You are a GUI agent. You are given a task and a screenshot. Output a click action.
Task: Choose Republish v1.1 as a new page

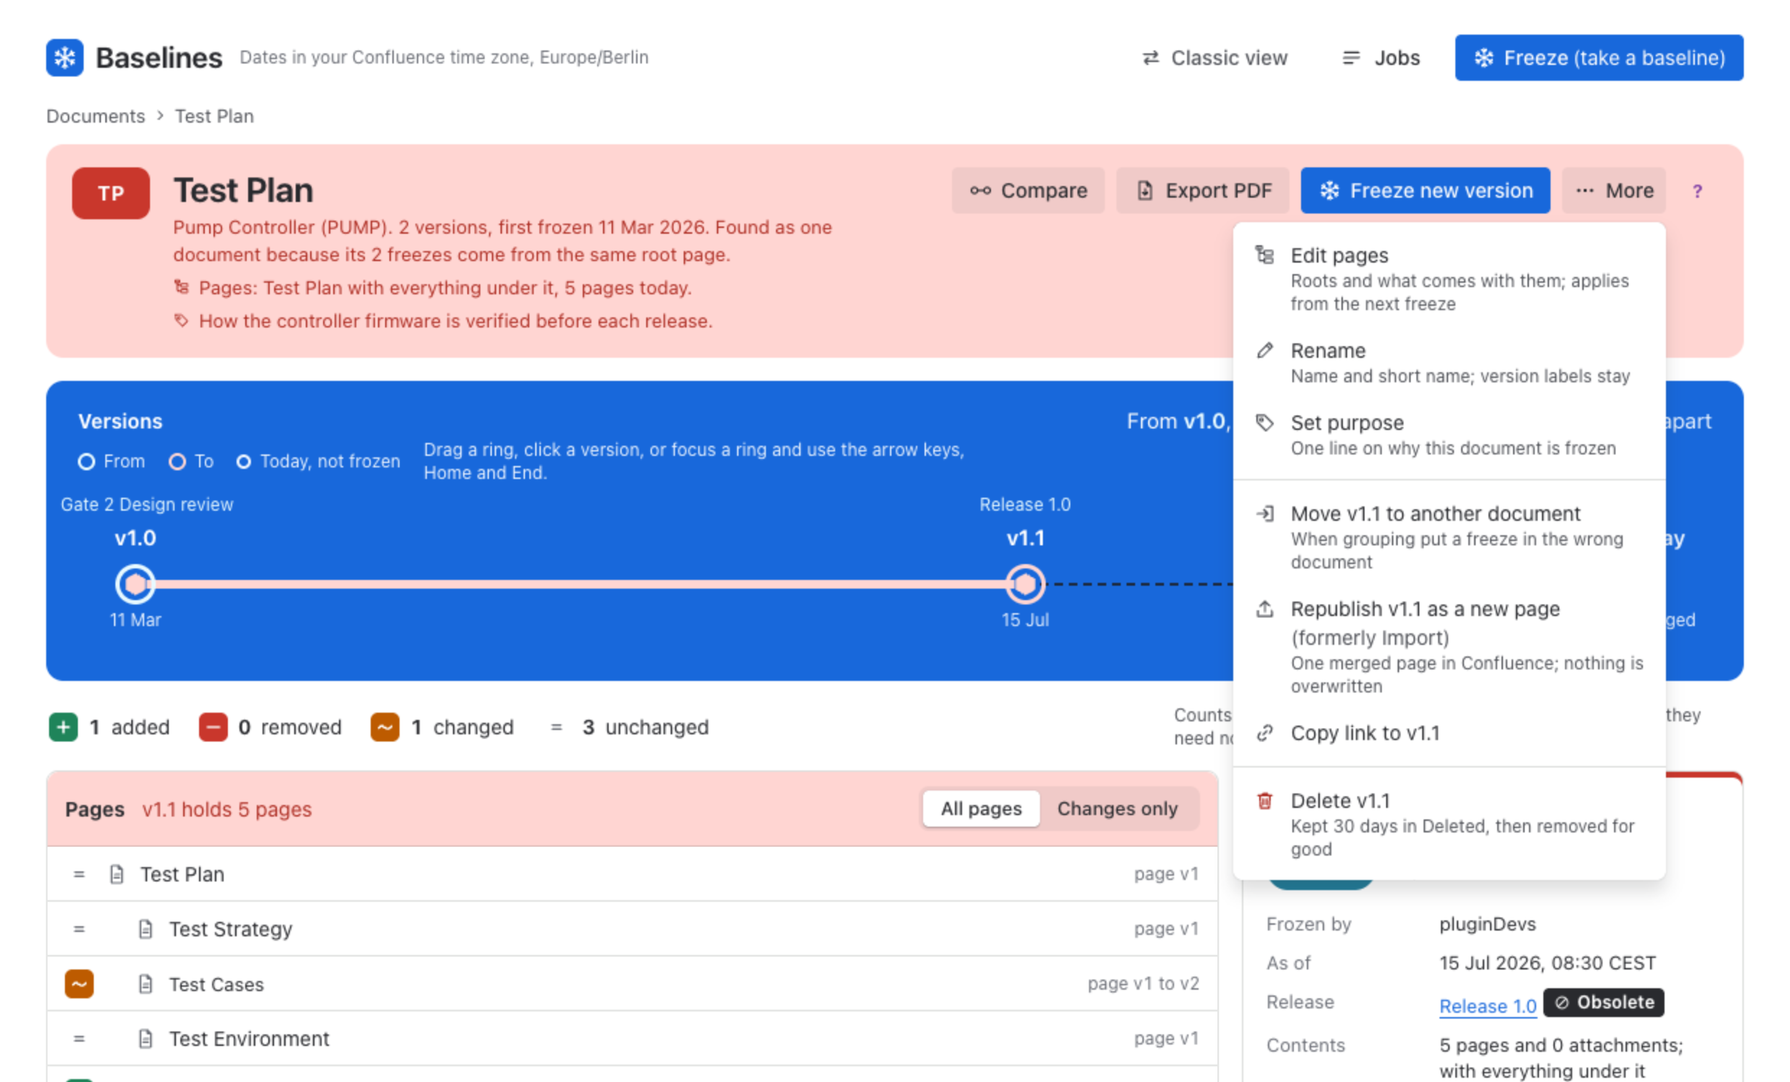1449,647
